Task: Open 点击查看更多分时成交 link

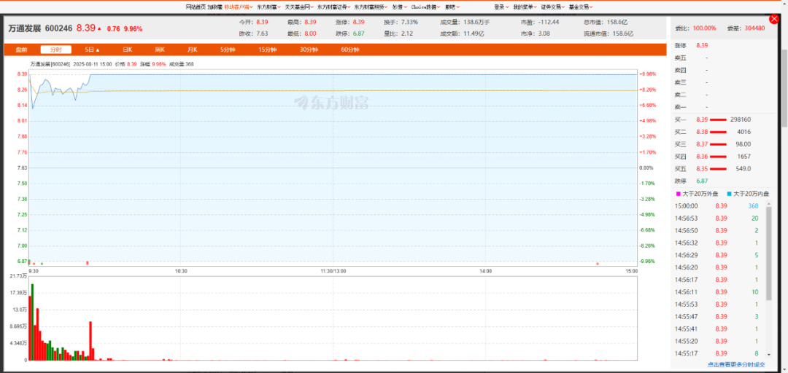Action: pyautogui.click(x=736, y=364)
